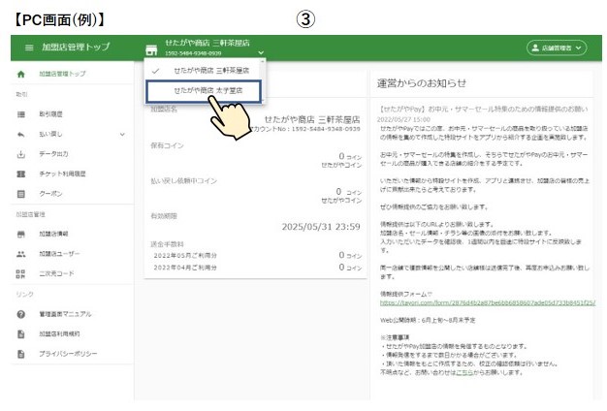Click the 加盟店ユーザー people icon
This screenshot has width=607, height=411.
pos(21,254)
